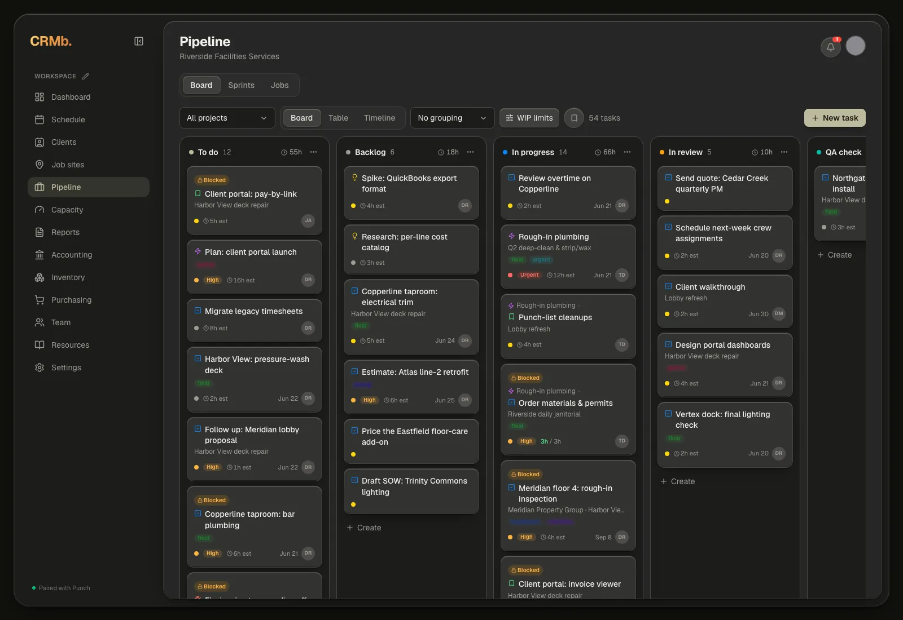
Task: Open Team page
Action: click(x=89, y=322)
